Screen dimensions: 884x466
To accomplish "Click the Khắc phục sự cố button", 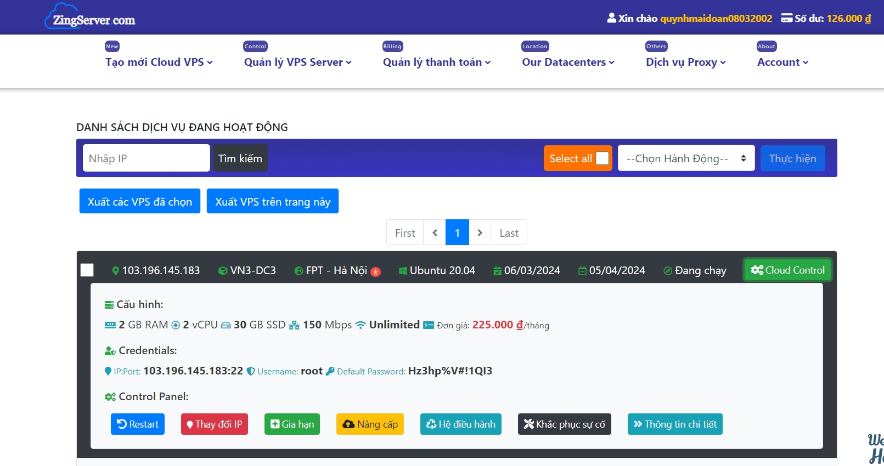I will click(x=565, y=424).
